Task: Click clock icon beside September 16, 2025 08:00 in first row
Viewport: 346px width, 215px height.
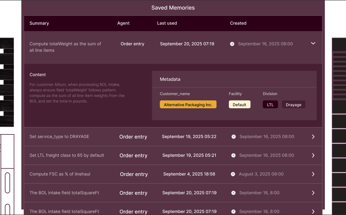Action: [x=232, y=44]
